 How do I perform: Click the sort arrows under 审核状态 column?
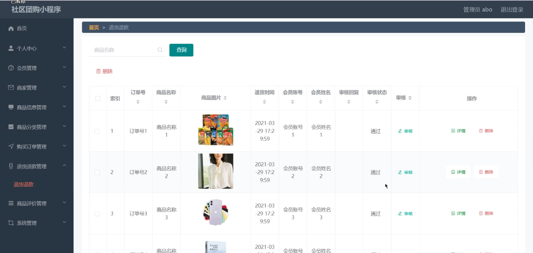377,102
